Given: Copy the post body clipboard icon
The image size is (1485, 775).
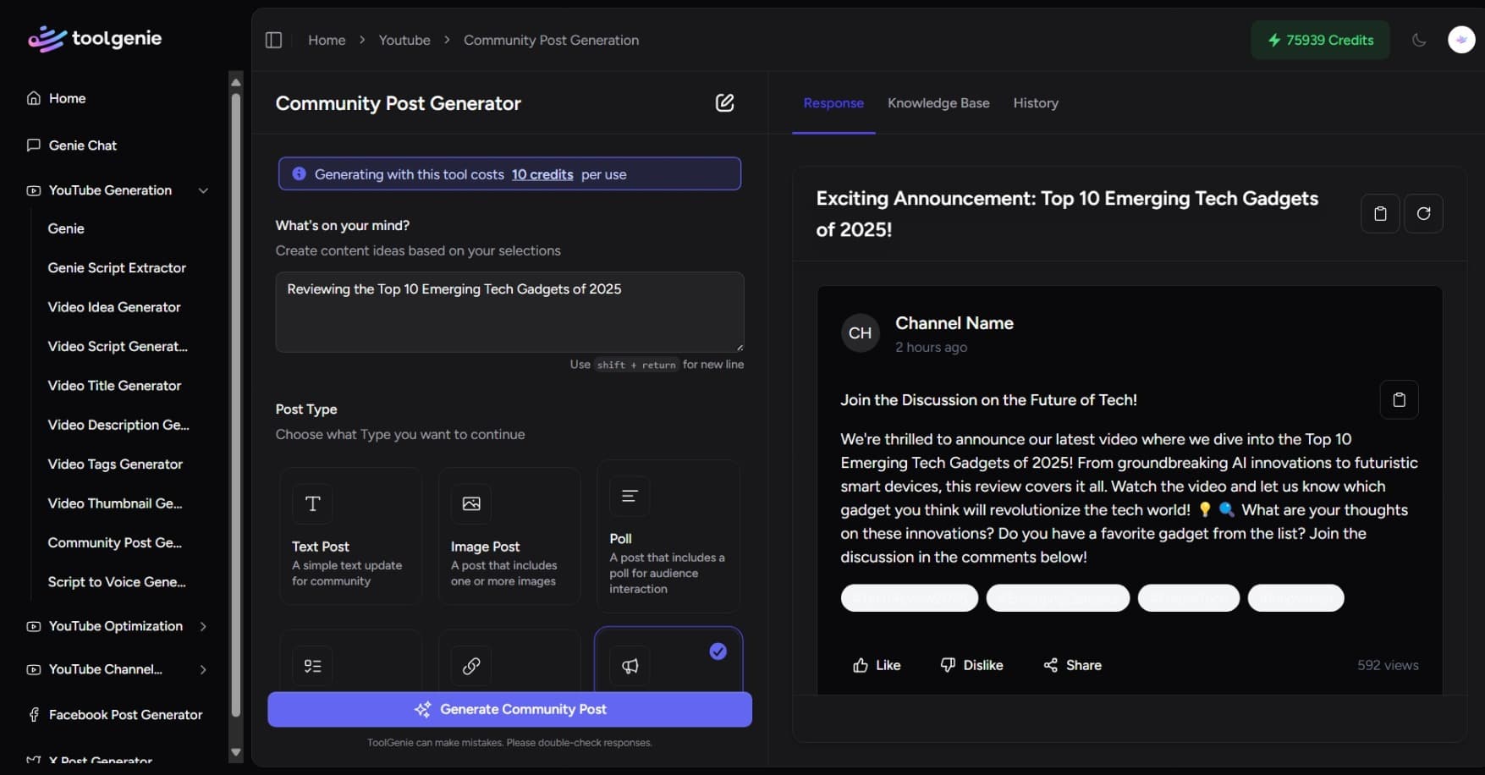Looking at the screenshot, I should coord(1399,399).
